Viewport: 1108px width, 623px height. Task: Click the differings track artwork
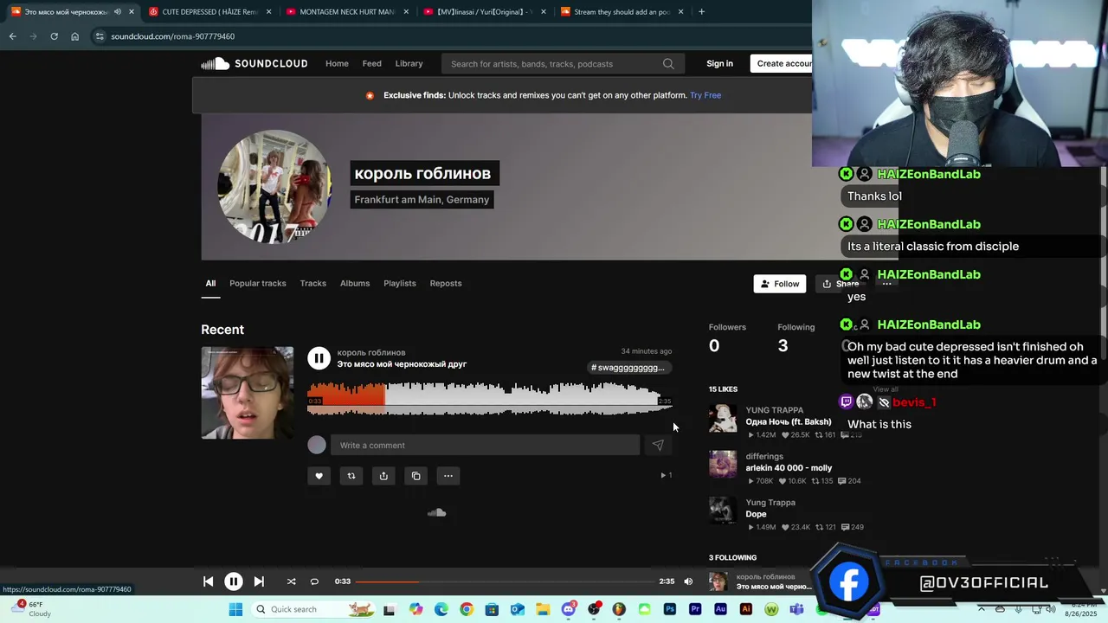point(723,465)
